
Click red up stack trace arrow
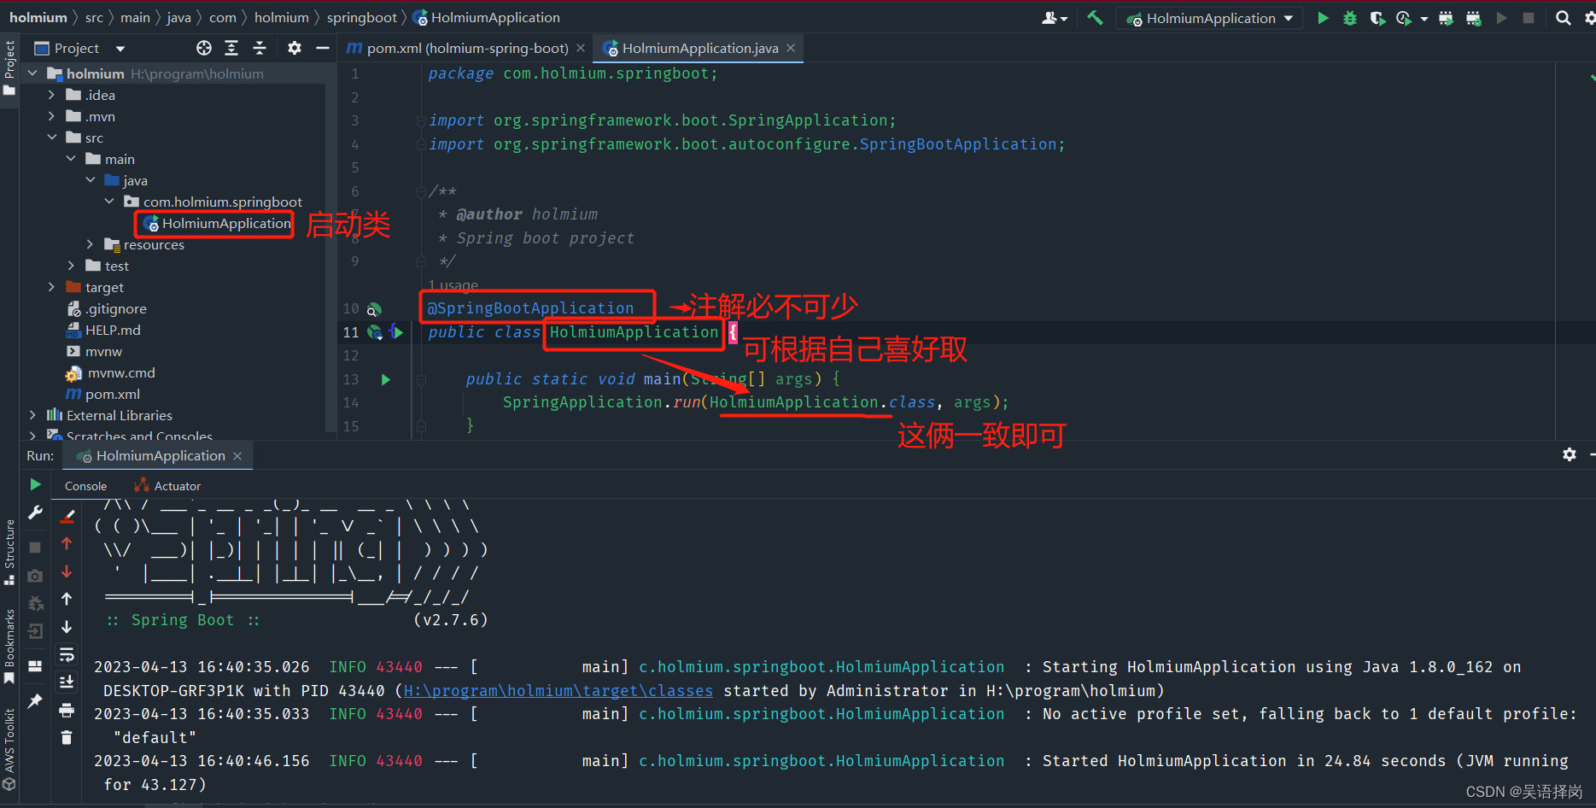pyautogui.click(x=67, y=543)
